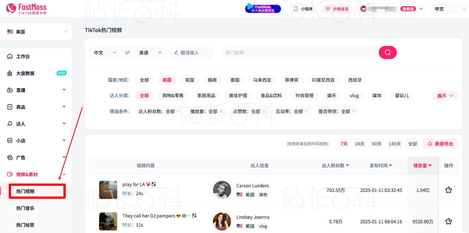This screenshot has height=233, width=469.
Task: Open the site language dropdown 中文
Action: (x=450, y=9)
